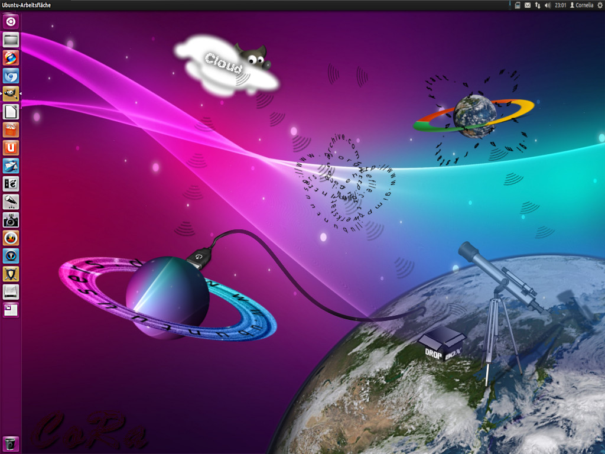The height and width of the screenshot is (454, 605).
Task: Launch the blue paper-plane mail icon
Action: (11, 166)
